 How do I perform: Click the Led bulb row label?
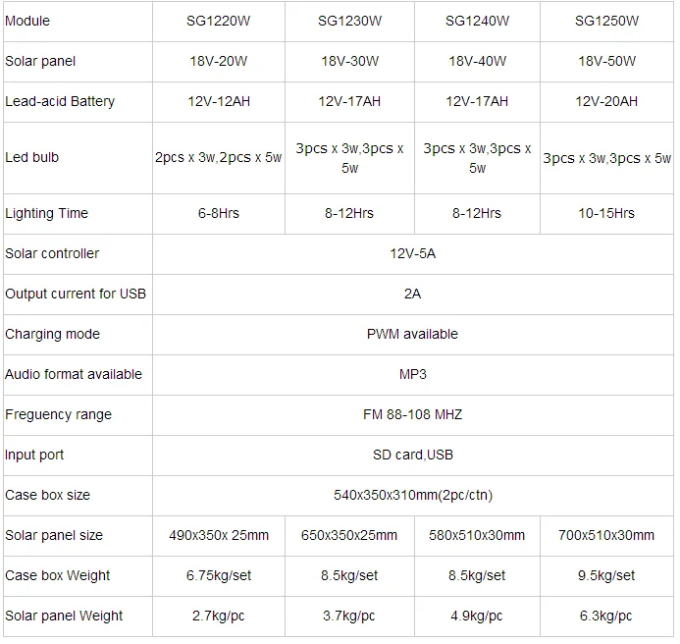click(31, 157)
